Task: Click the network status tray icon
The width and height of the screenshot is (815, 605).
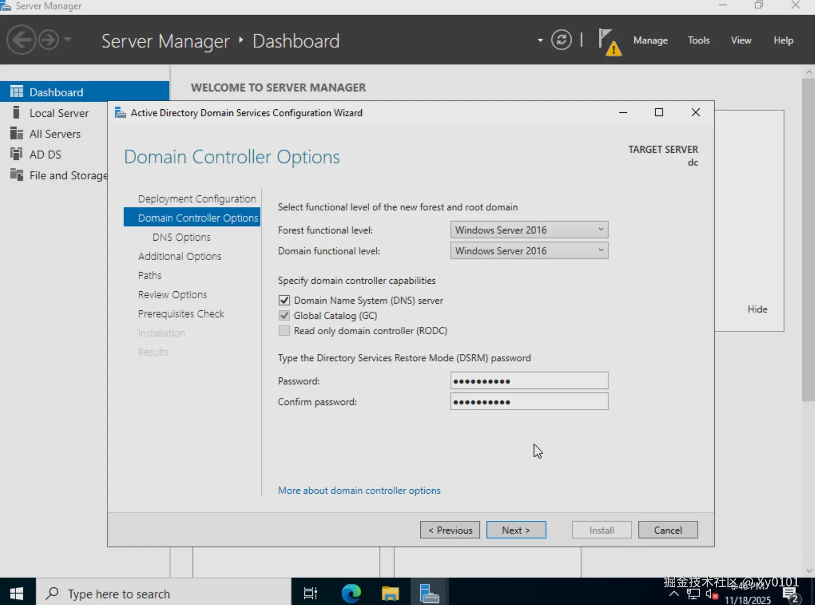Action: [x=694, y=594]
